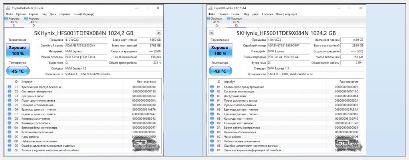The image size is (409, 160).
Task: Click status orb of attribute 07 in left window
Action: click(10, 114)
